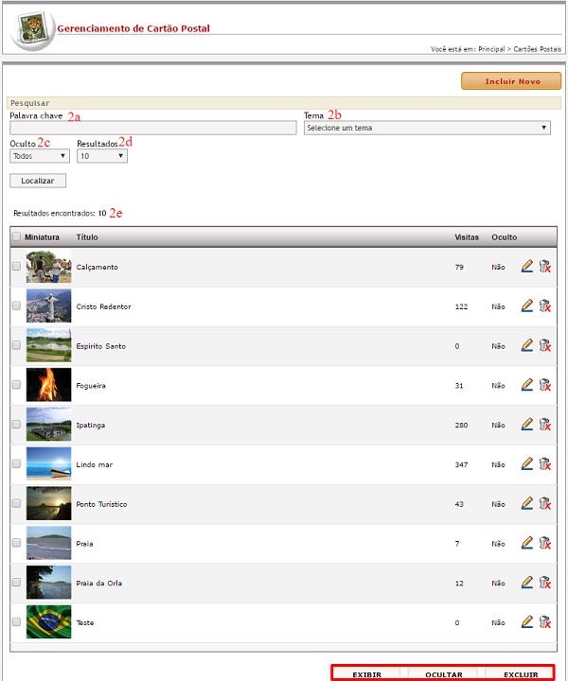Viewport: 568px width, 681px height.
Task: Open the Tema 'Selecione um tema' dropdown
Action: pos(427,128)
